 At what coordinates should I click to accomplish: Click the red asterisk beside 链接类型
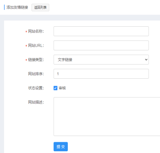(x=26, y=60)
